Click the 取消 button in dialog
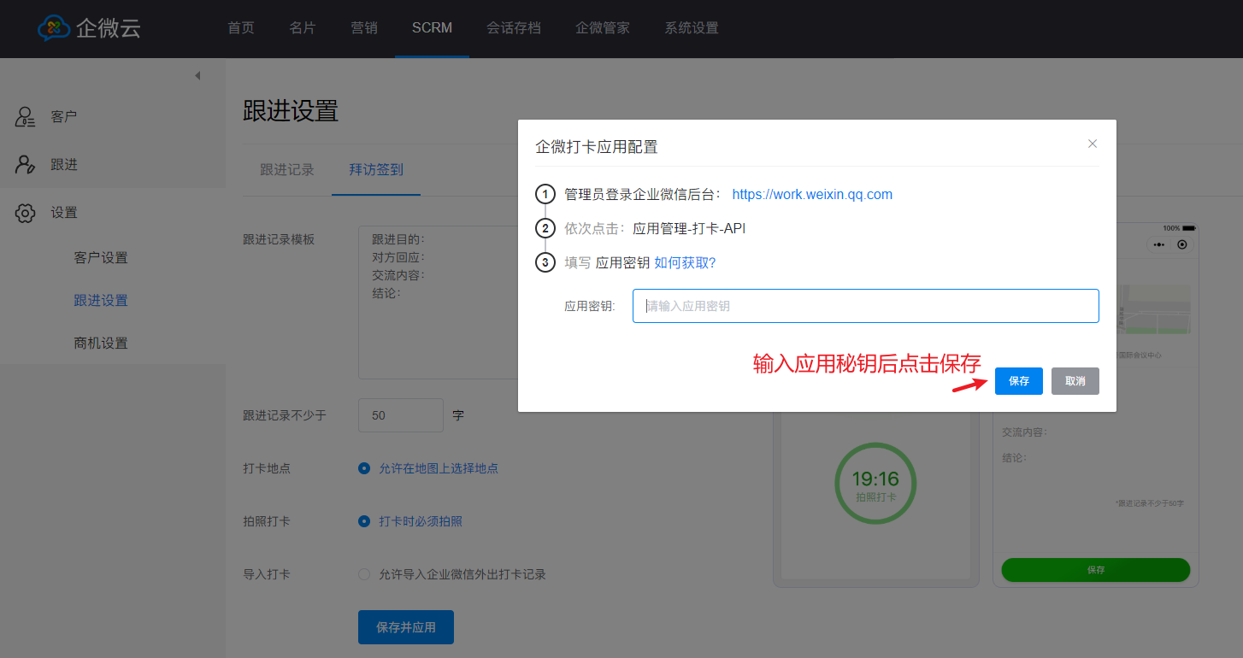The image size is (1243, 658). coord(1075,381)
